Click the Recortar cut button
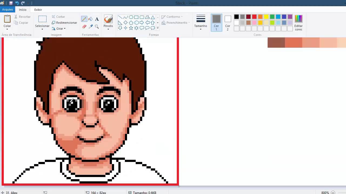The height and width of the screenshot is (194, 346). (22, 17)
